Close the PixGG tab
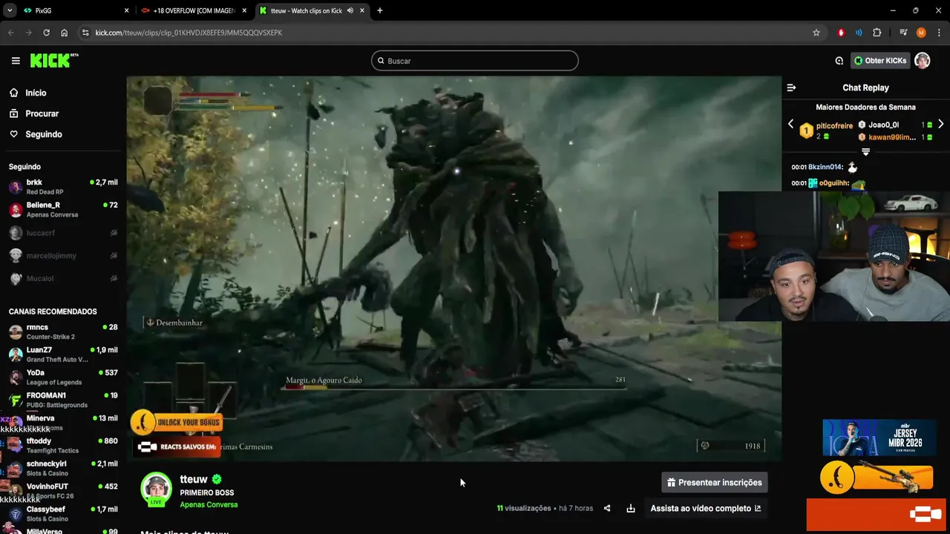The image size is (950, 534). tap(127, 10)
